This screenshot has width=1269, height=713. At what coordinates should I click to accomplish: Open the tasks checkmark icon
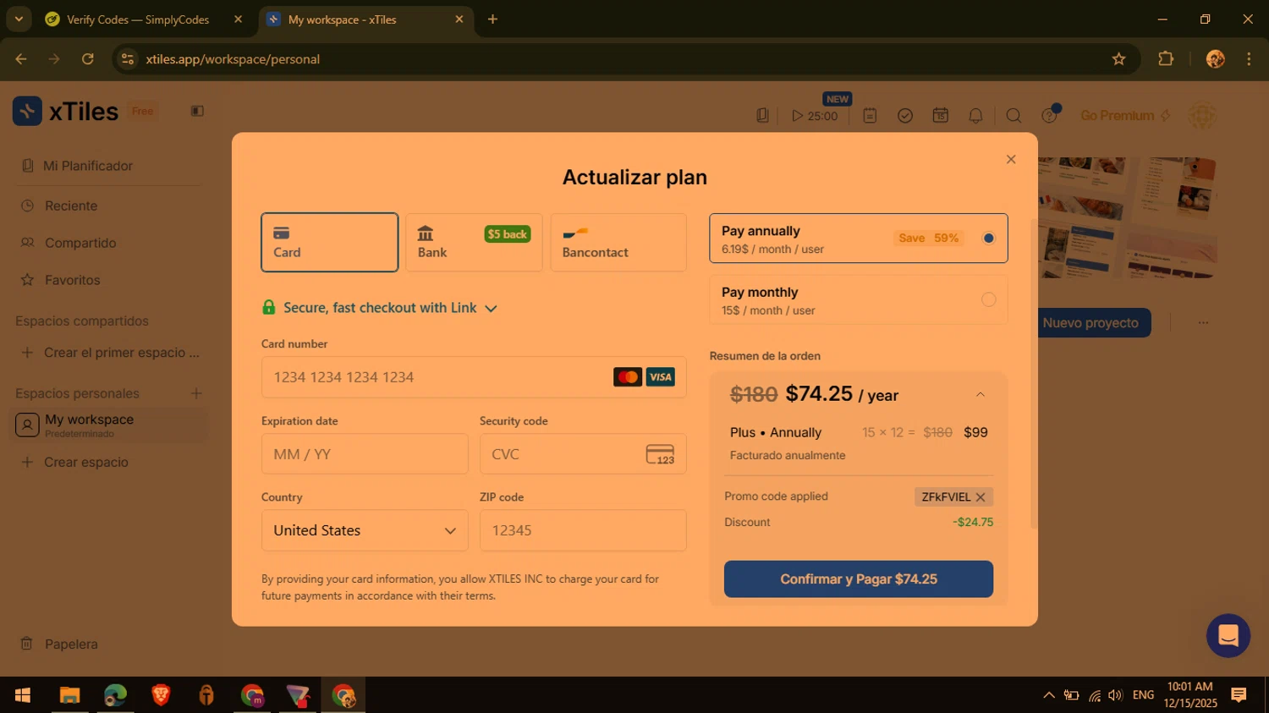coord(905,116)
